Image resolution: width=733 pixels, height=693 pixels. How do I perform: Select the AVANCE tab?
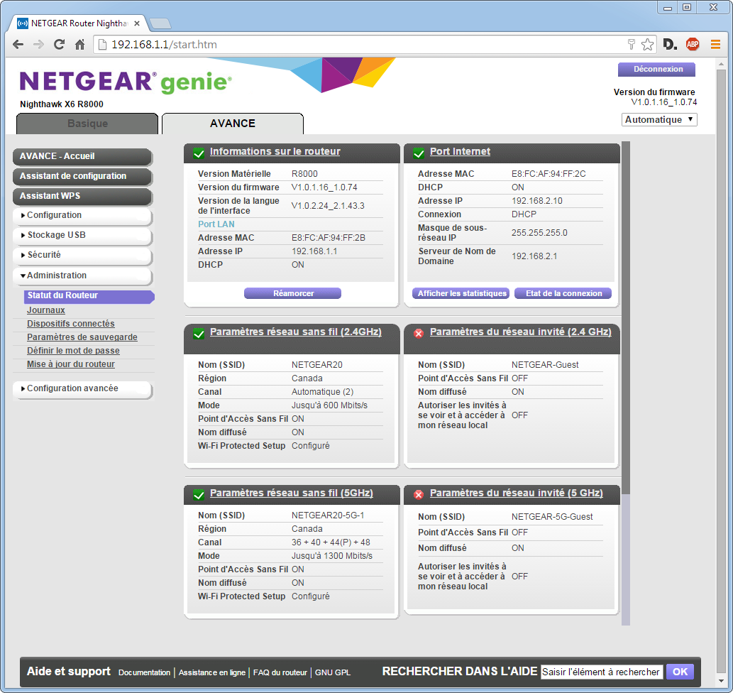(232, 124)
